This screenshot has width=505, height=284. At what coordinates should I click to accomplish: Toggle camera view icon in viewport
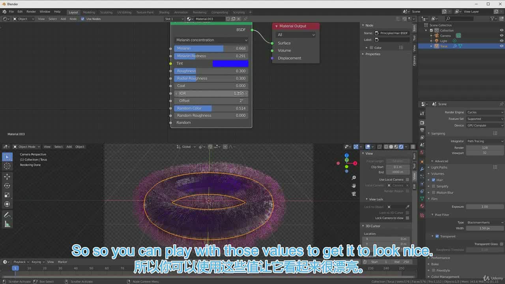click(354, 194)
